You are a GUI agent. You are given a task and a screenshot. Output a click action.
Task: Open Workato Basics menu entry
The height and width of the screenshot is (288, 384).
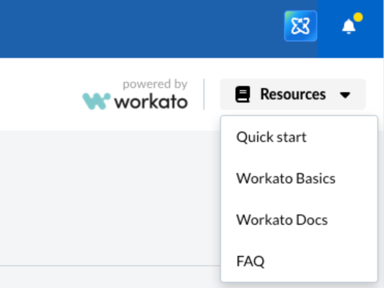click(x=286, y=179)
